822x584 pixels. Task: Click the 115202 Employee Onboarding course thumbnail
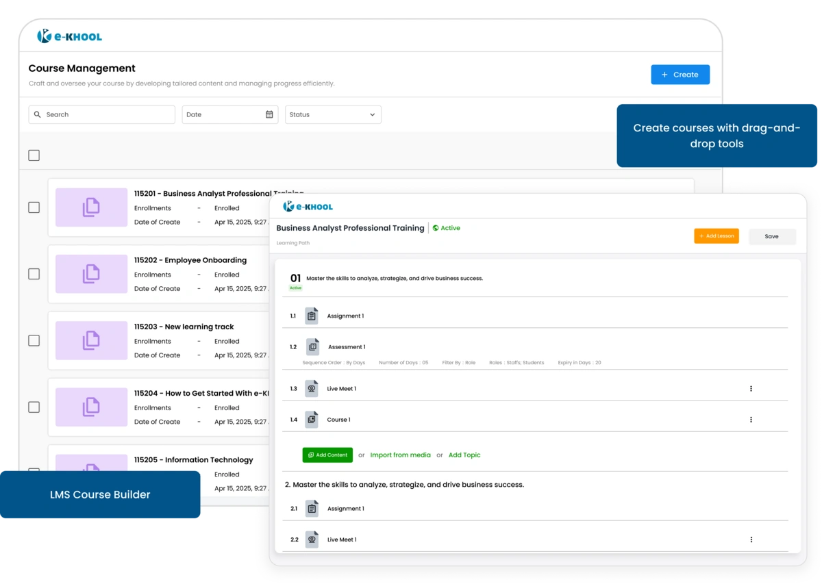(91, 274)
